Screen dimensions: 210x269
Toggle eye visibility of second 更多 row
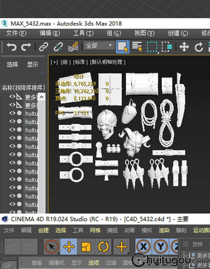tap(12, 105)
